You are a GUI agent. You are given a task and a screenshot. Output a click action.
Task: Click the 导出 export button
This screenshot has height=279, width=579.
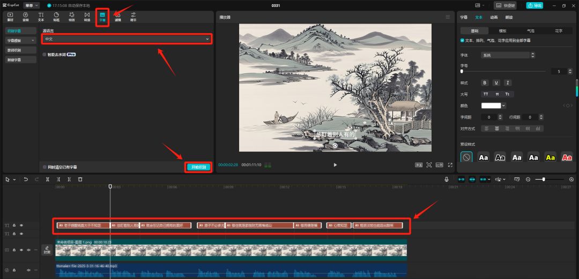[x=534, y=5]
